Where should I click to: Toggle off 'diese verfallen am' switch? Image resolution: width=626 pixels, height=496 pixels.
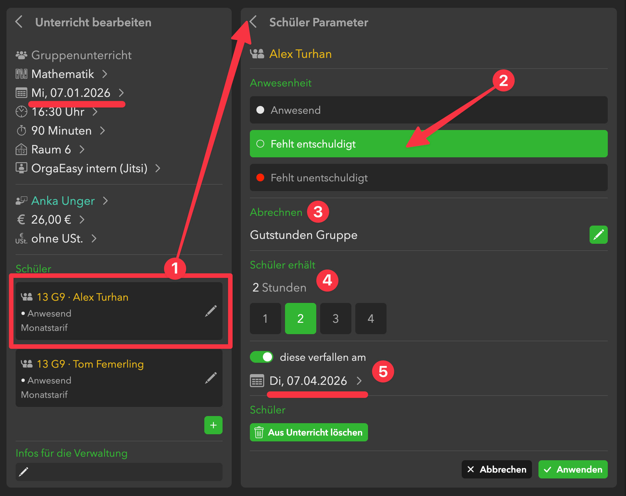262,357
